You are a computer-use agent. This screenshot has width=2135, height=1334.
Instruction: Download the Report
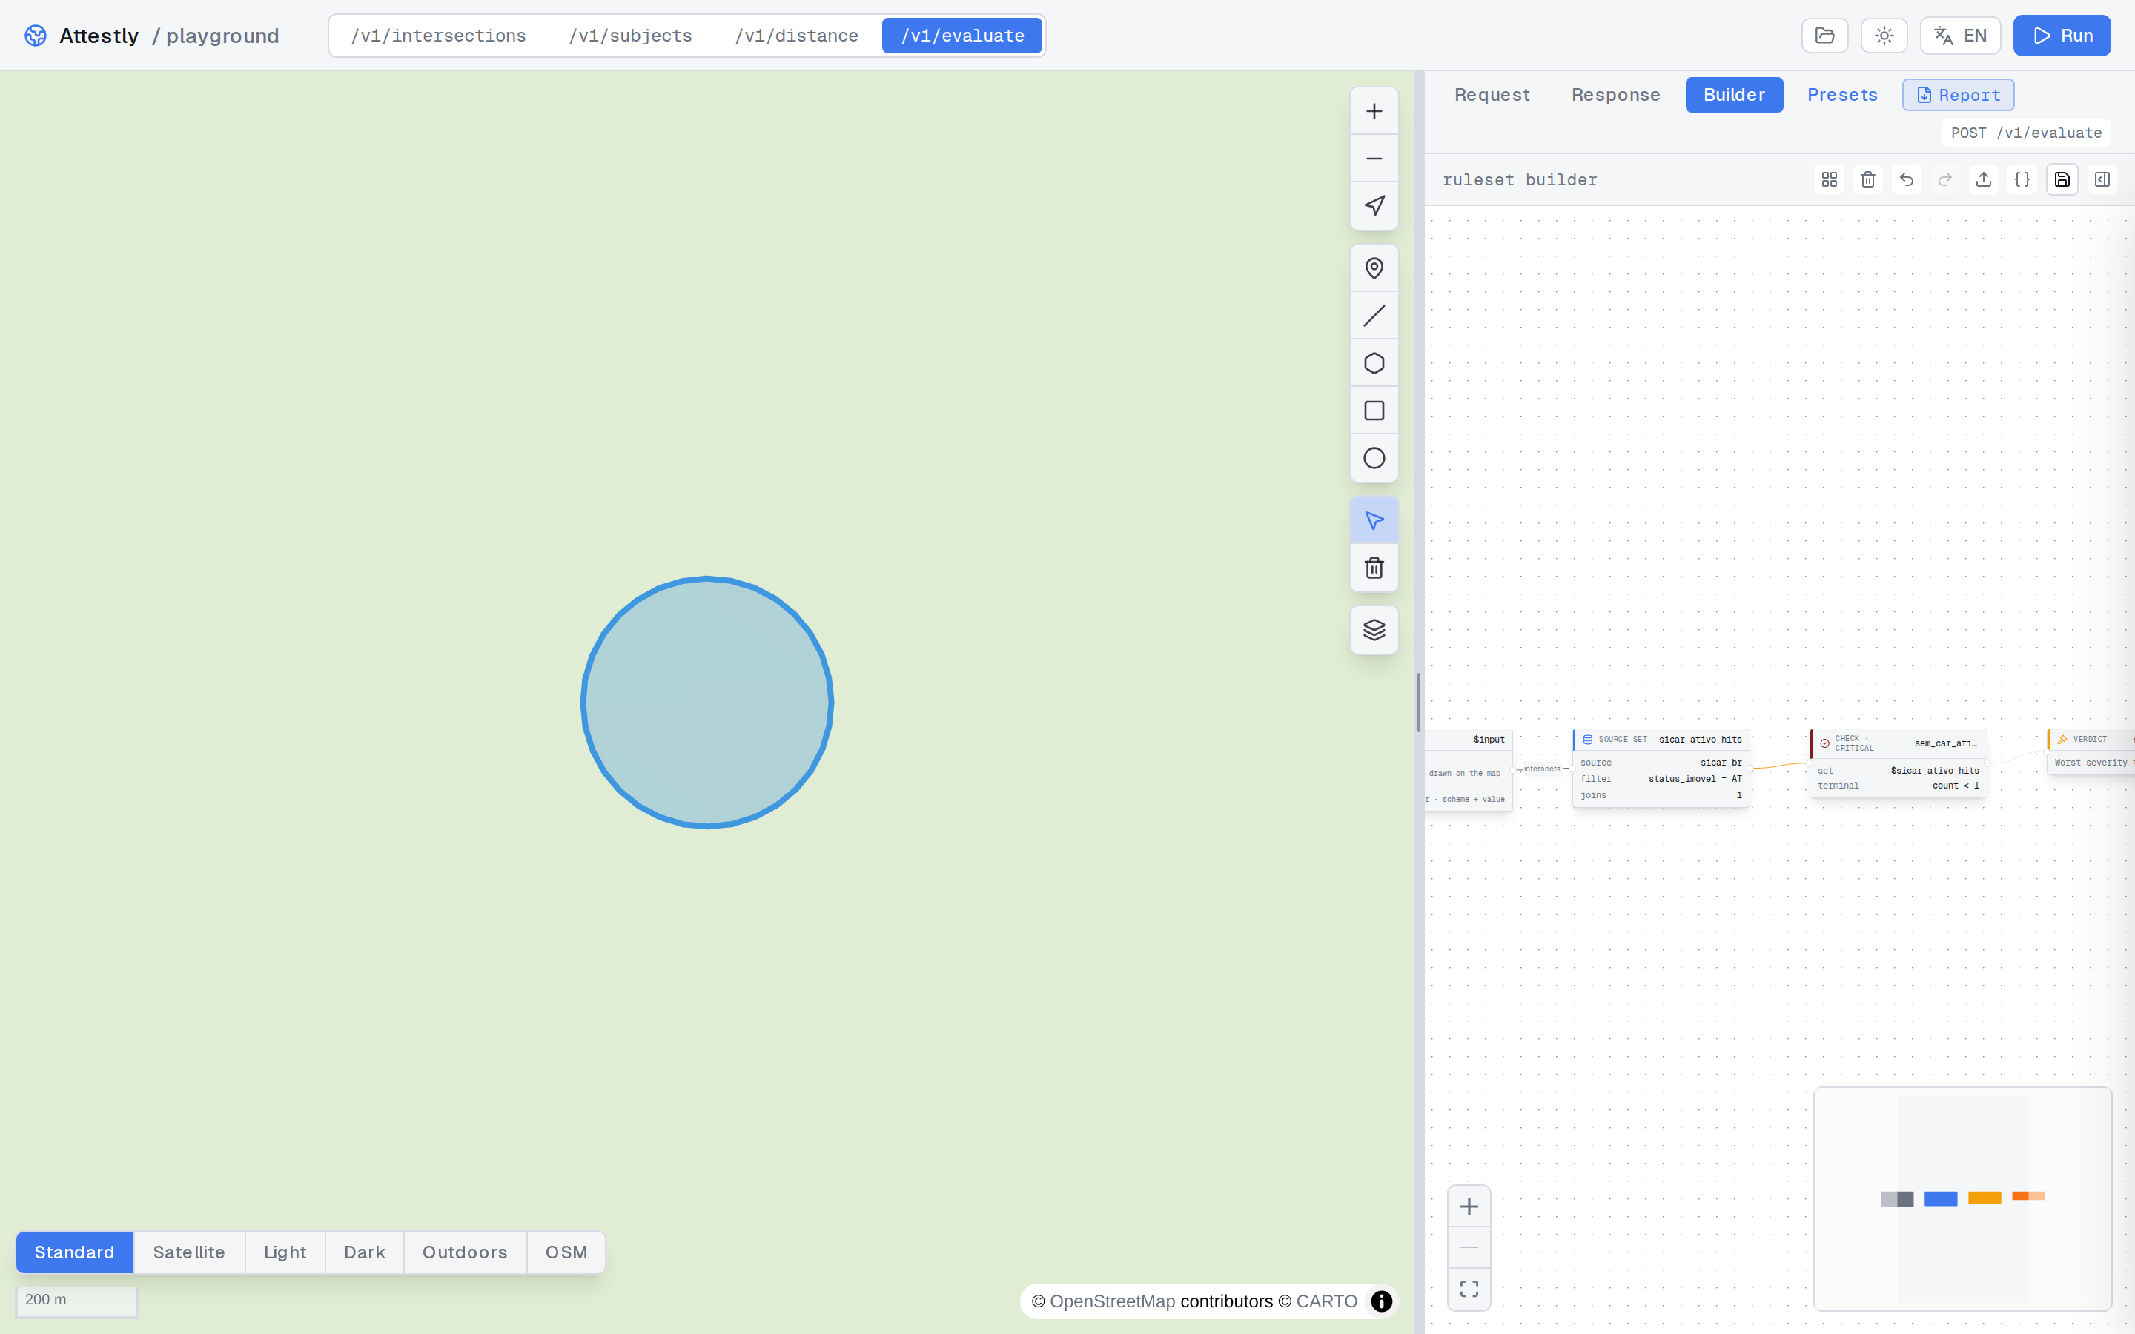click(1958, 96)
